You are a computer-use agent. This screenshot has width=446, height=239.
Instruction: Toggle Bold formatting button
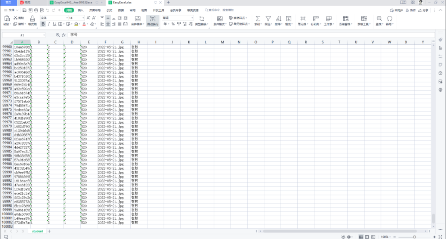point(43,24)
